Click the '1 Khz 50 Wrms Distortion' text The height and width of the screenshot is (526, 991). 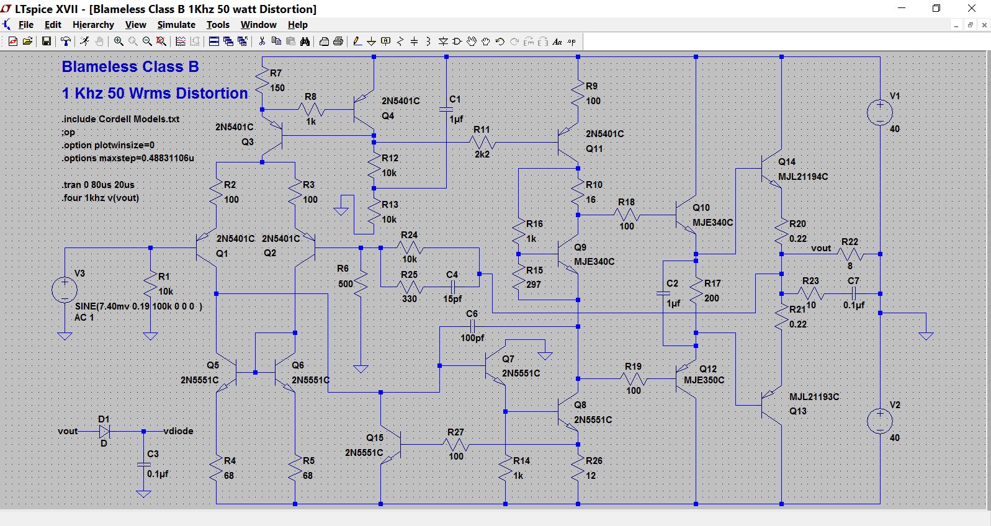pyautogui.click(x=155, y=93)
